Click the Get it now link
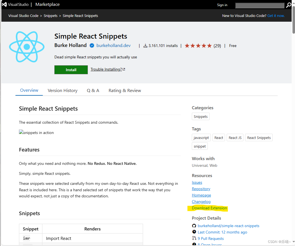 [276, 16]
